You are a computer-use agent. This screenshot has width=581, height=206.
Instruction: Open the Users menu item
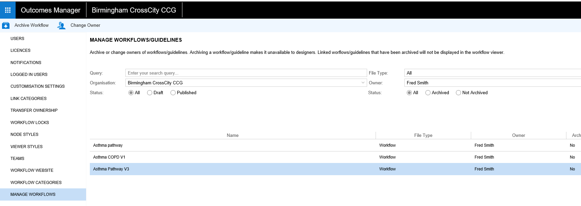tap(17, 39)
